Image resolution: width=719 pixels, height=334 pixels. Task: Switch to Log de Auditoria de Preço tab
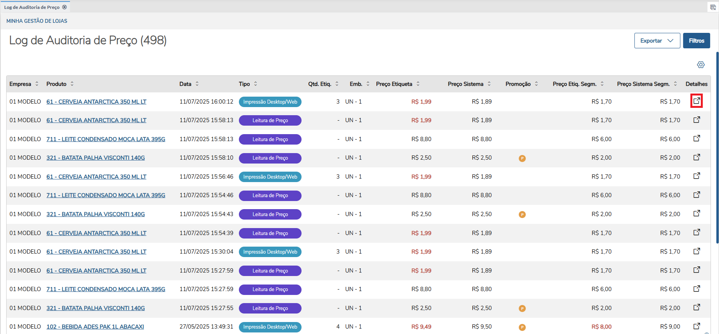pyautogui.click(x=32, y=7)
